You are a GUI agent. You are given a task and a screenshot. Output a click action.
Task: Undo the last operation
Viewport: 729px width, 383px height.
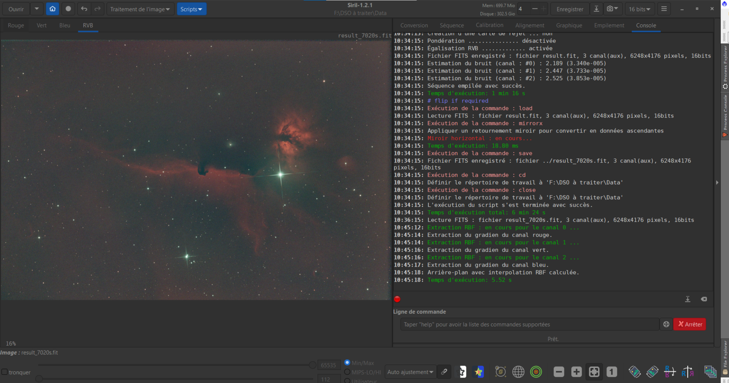pos(84,9)
